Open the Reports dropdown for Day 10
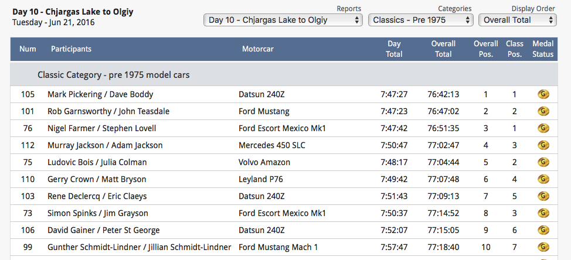This screenshot has height=260, width=571. coord(283,20)
